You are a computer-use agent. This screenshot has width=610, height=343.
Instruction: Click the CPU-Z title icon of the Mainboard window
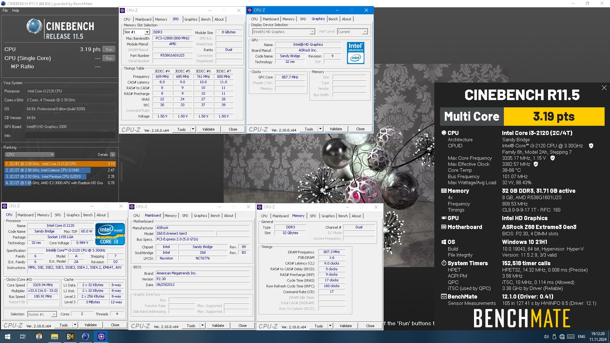click(x=132, y=207)
